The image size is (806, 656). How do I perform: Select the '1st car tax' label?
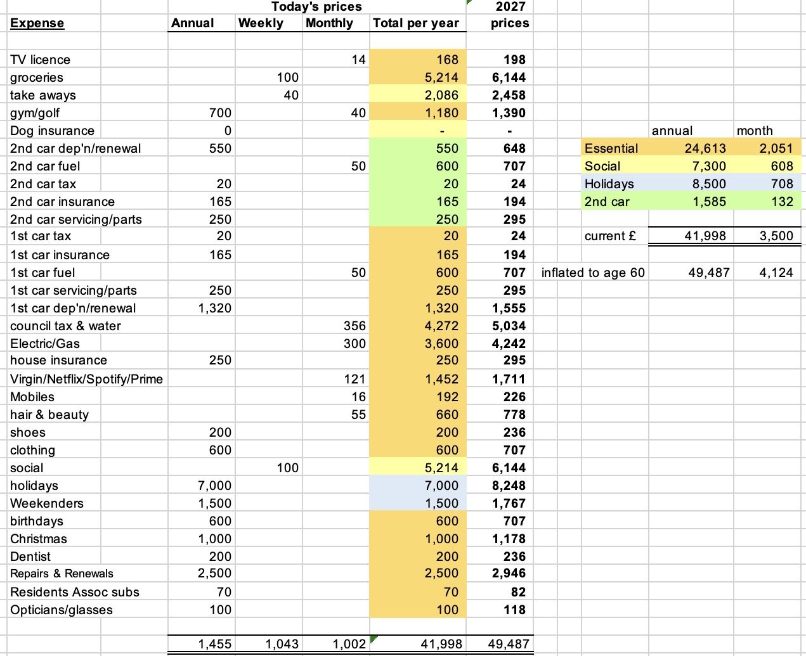41,236
